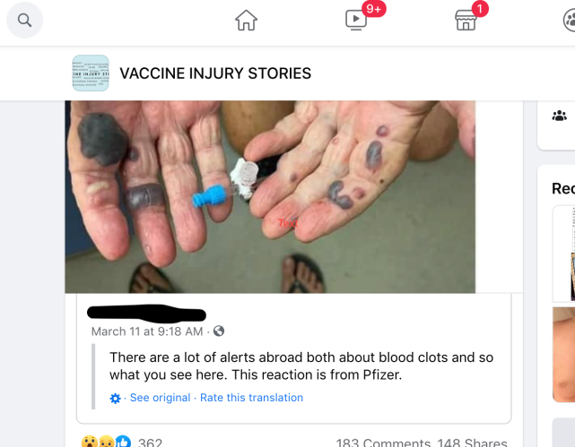Open the Marketplace storefront icon
Screen dimensions: 575x447
click(466, 20)
